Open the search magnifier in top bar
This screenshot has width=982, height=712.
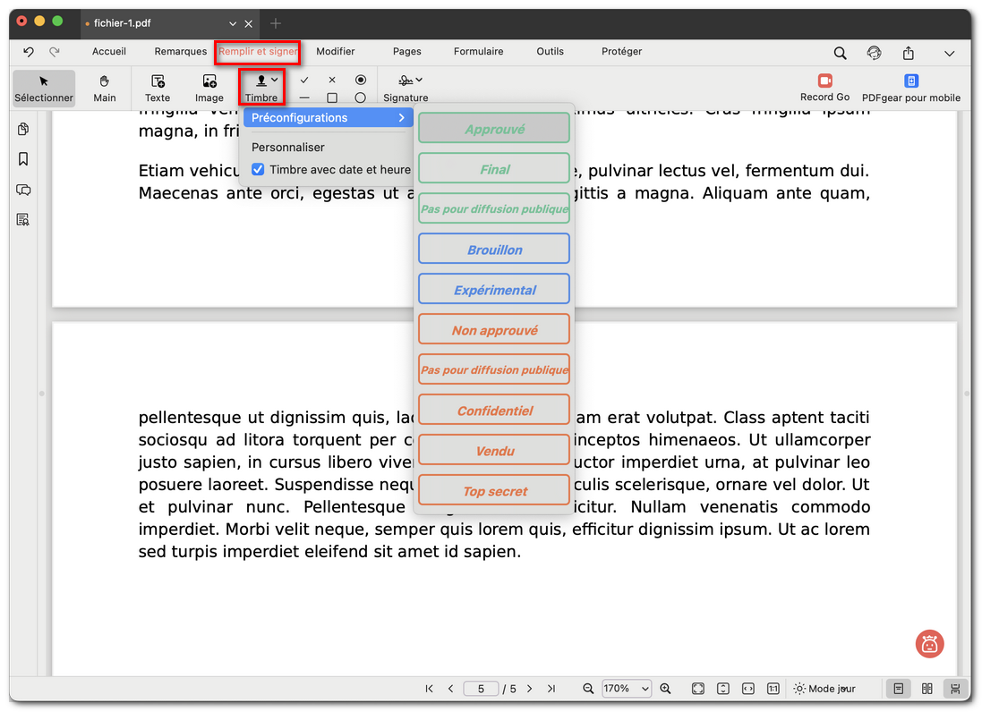840,53
